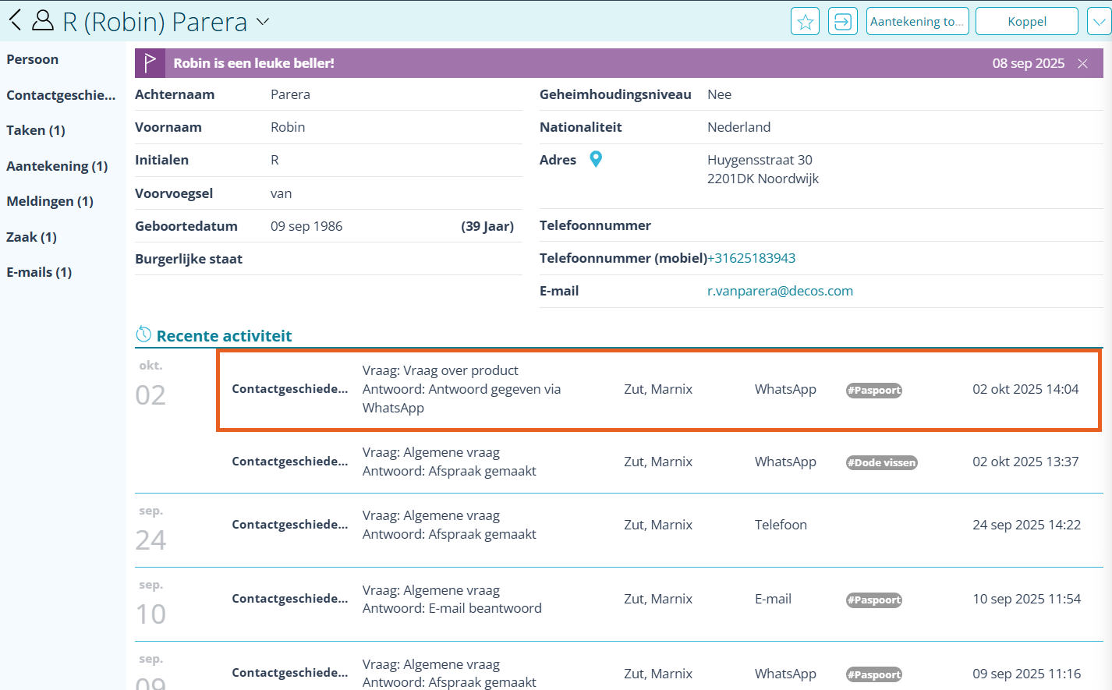Click the #Dode vissen tag

882,462
